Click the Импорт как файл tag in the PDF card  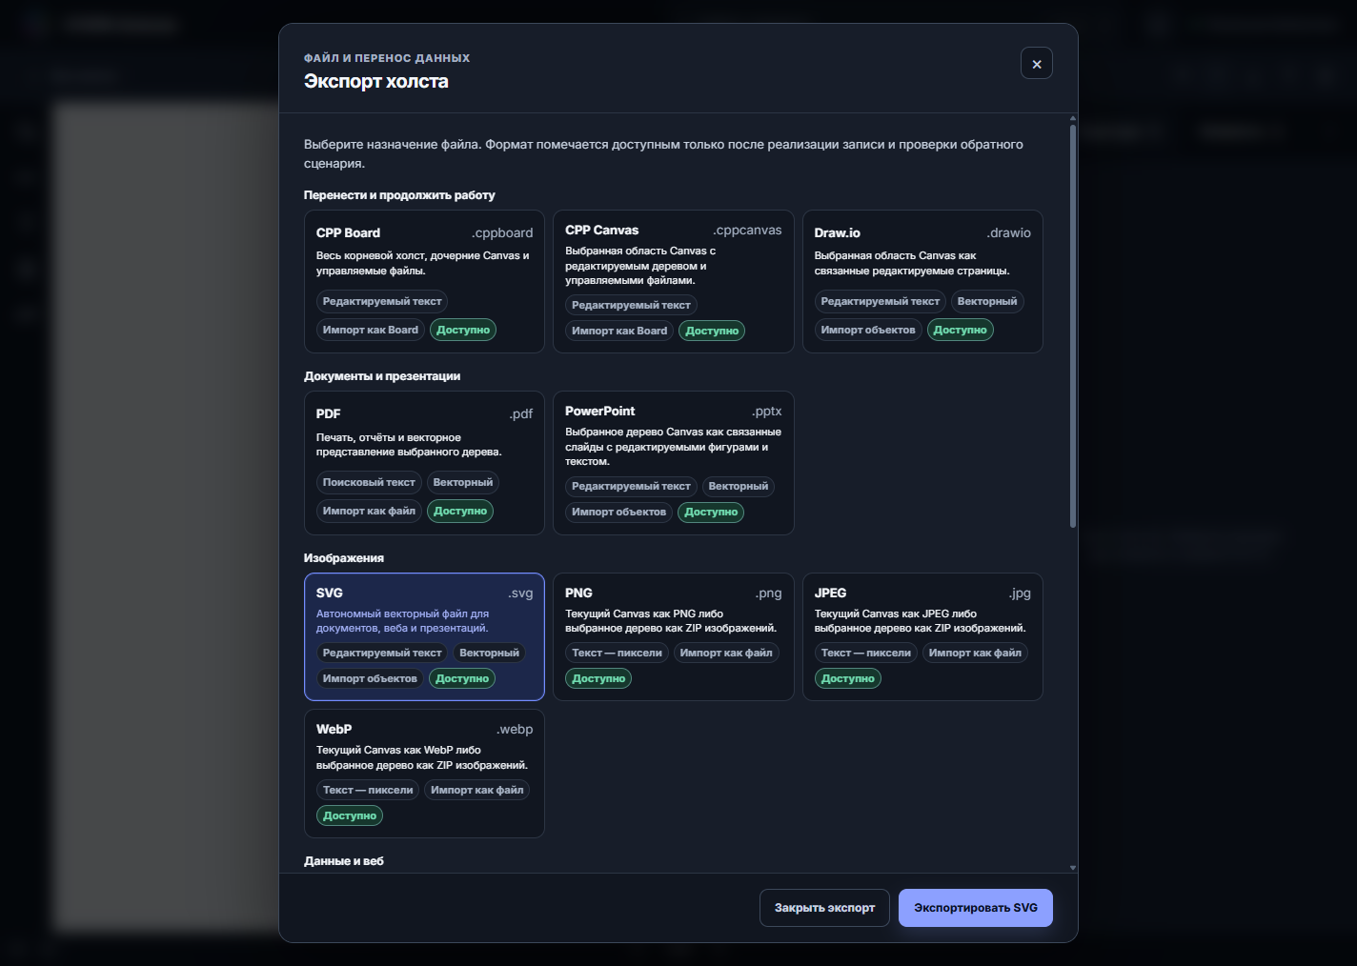369,511
